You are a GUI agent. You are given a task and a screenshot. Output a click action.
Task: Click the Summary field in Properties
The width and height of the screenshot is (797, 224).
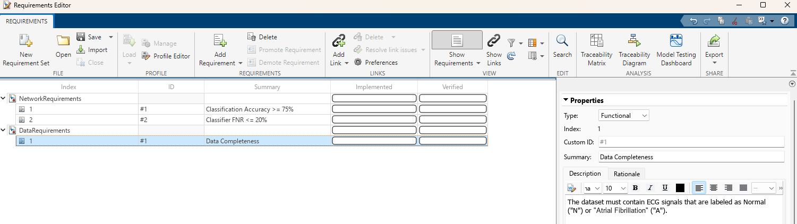pos(691,157)
